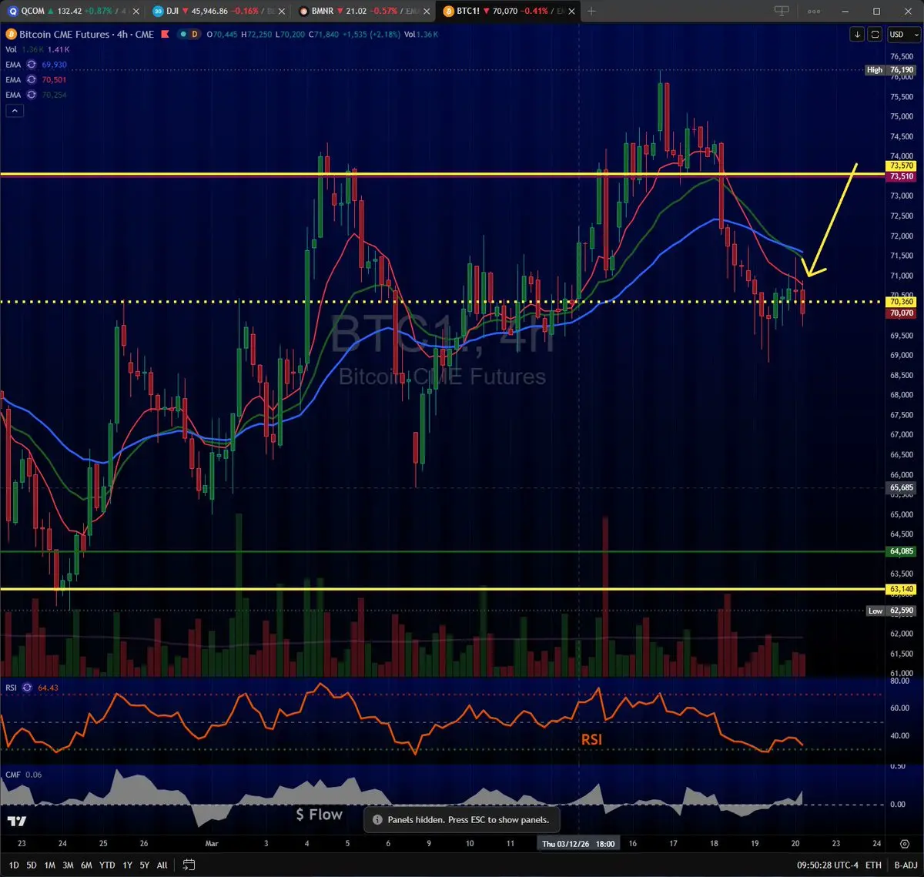Click the refresh icon beside RSI label
The height and width of the screenshot is (877, 924).
pos(27,688)
